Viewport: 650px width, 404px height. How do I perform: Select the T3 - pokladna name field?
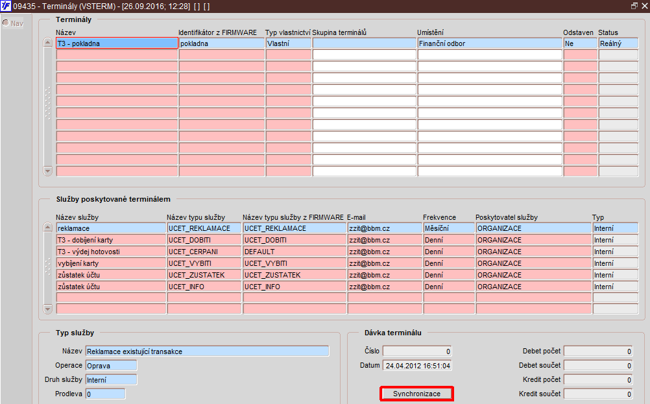117,43
